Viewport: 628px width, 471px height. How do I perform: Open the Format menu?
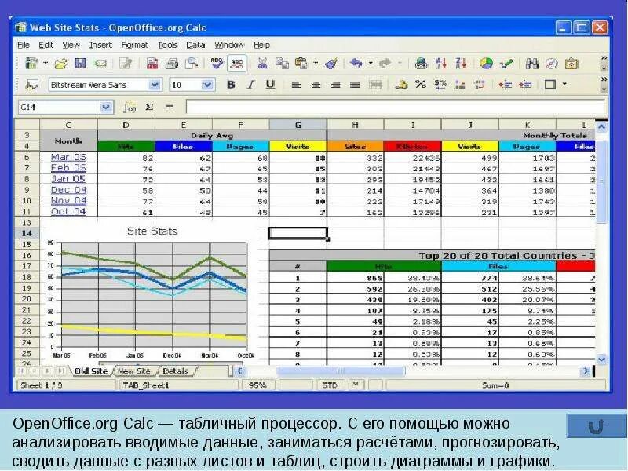tap(135, 45)
